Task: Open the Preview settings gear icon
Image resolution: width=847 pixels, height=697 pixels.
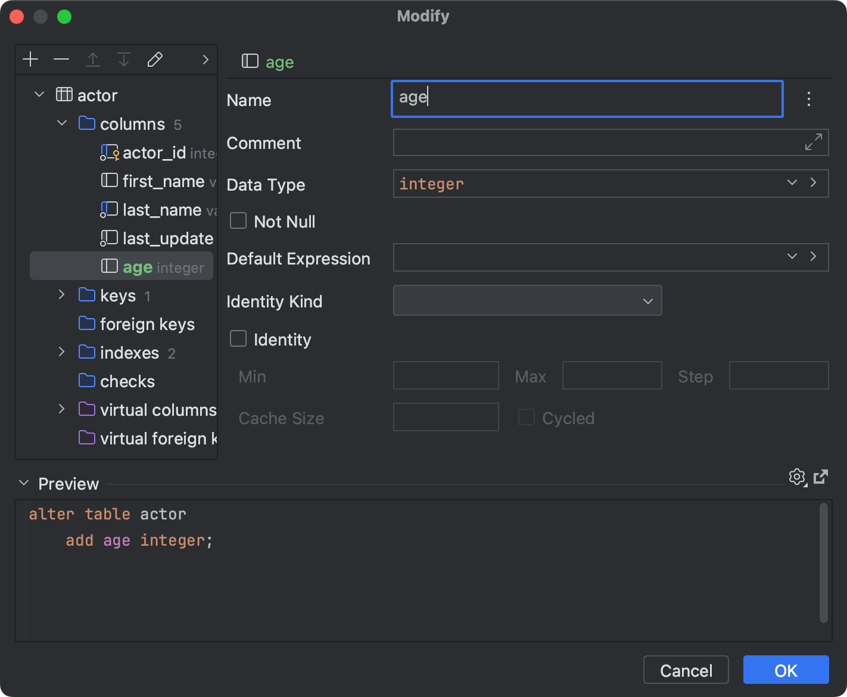Action: tap(797, 477)
